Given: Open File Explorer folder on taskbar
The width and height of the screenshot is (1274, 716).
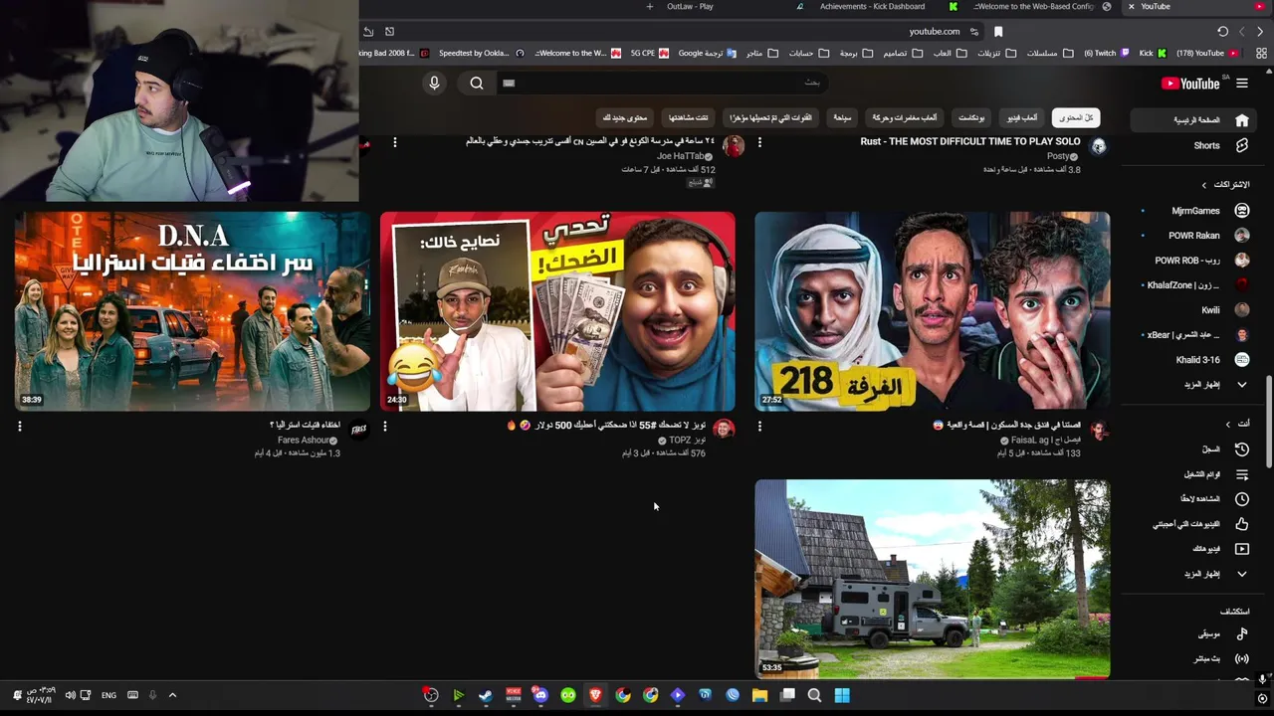Looking at the screenshot, I should coord(759,695).
